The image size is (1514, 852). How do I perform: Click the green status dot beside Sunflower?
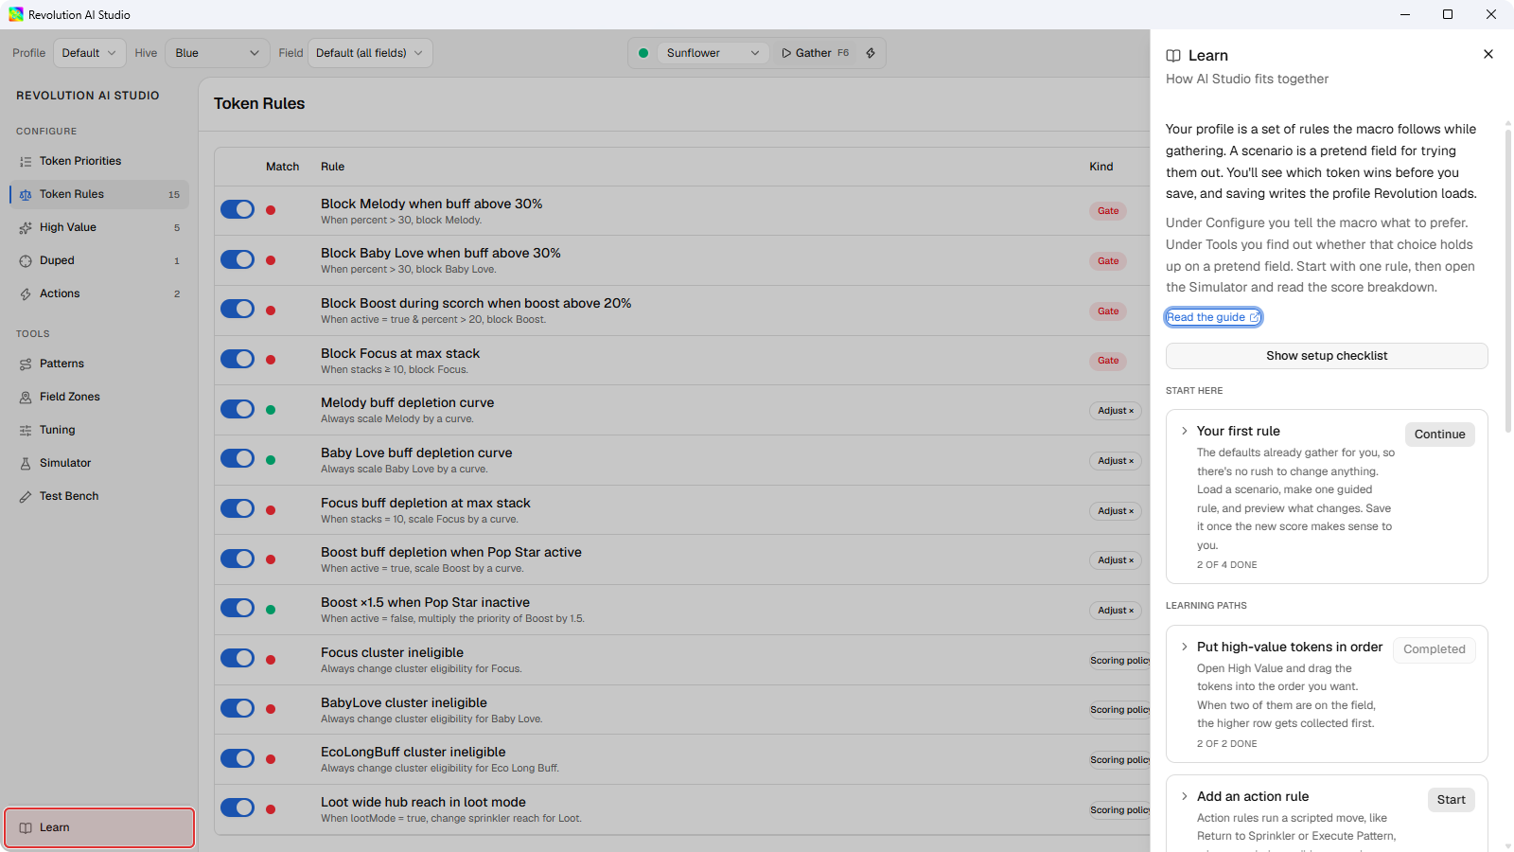(x=643, y=53)
